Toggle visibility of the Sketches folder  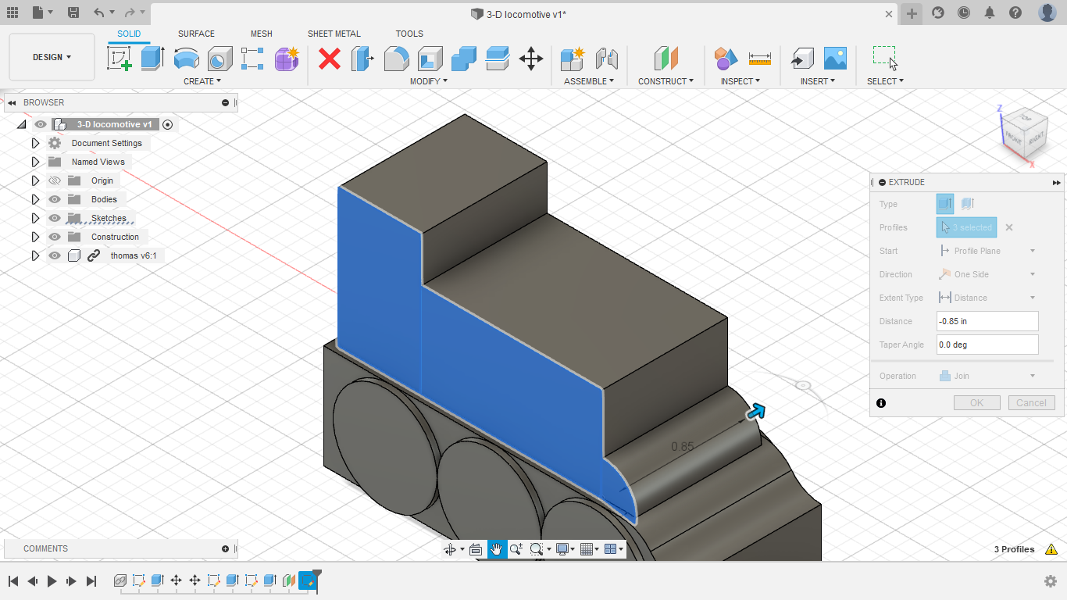coord(55,218)
